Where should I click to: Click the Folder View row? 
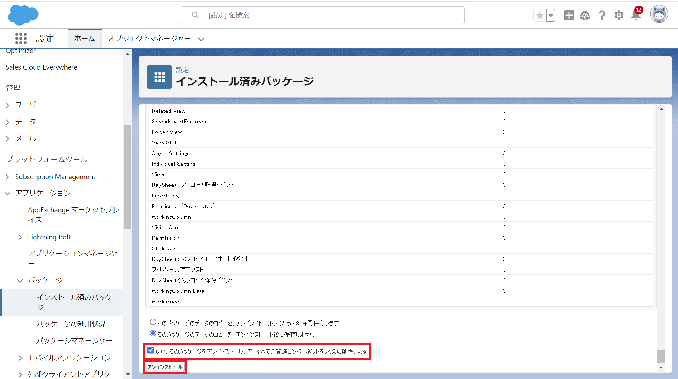[x=401, y=132]
